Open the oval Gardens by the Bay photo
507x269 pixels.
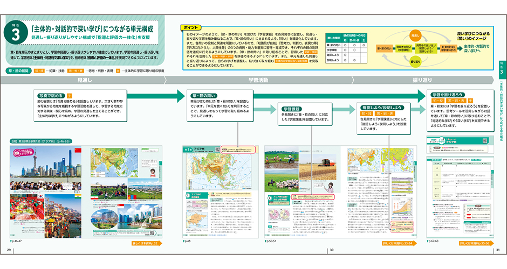click(x=105, y=220)
